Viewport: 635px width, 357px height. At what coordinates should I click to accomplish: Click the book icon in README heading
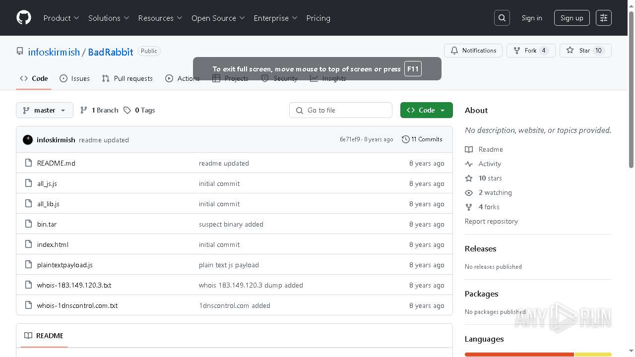coord(28,336)
